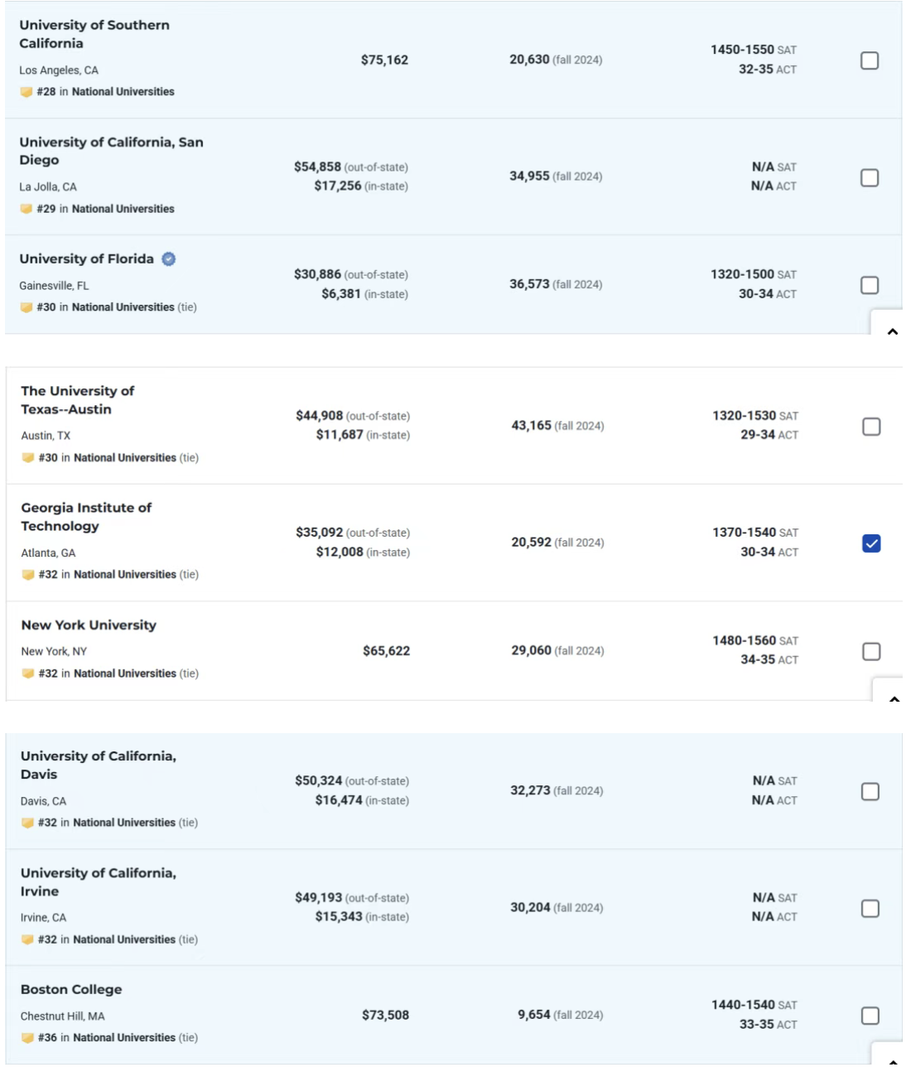
Task: Click the ranking badge icon for UC San Diego
Action: [x=27, y=209]
